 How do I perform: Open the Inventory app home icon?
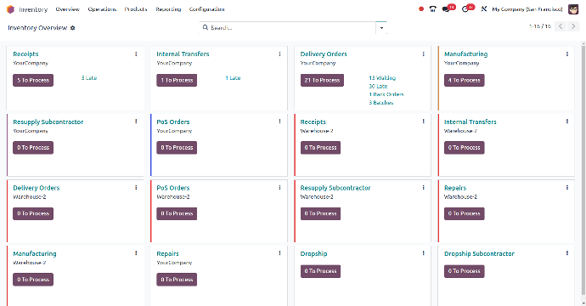10,9
